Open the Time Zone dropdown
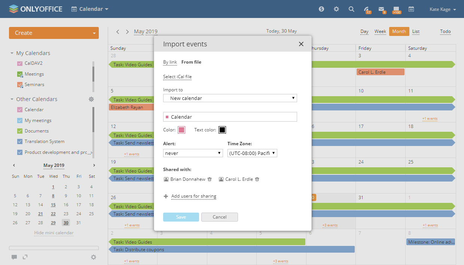464x265 pixels. click(252, 153)
